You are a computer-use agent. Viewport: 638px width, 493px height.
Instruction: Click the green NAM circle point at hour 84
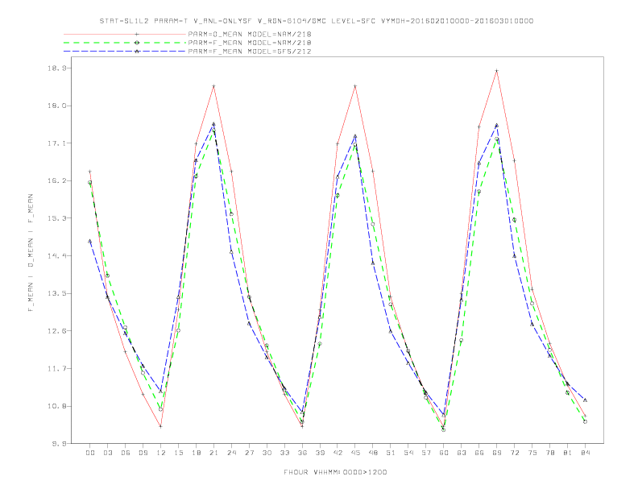585,422
